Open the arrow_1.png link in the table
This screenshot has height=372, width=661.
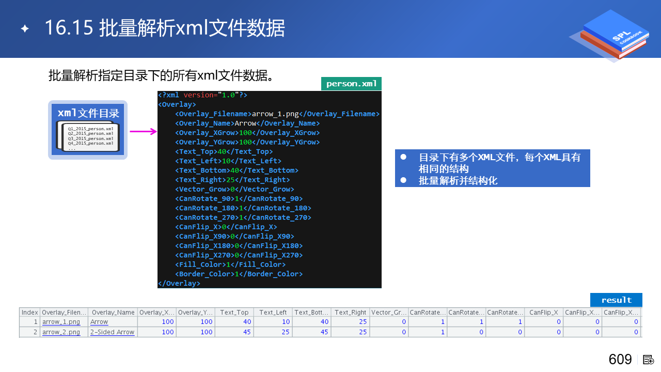[61, 322]
